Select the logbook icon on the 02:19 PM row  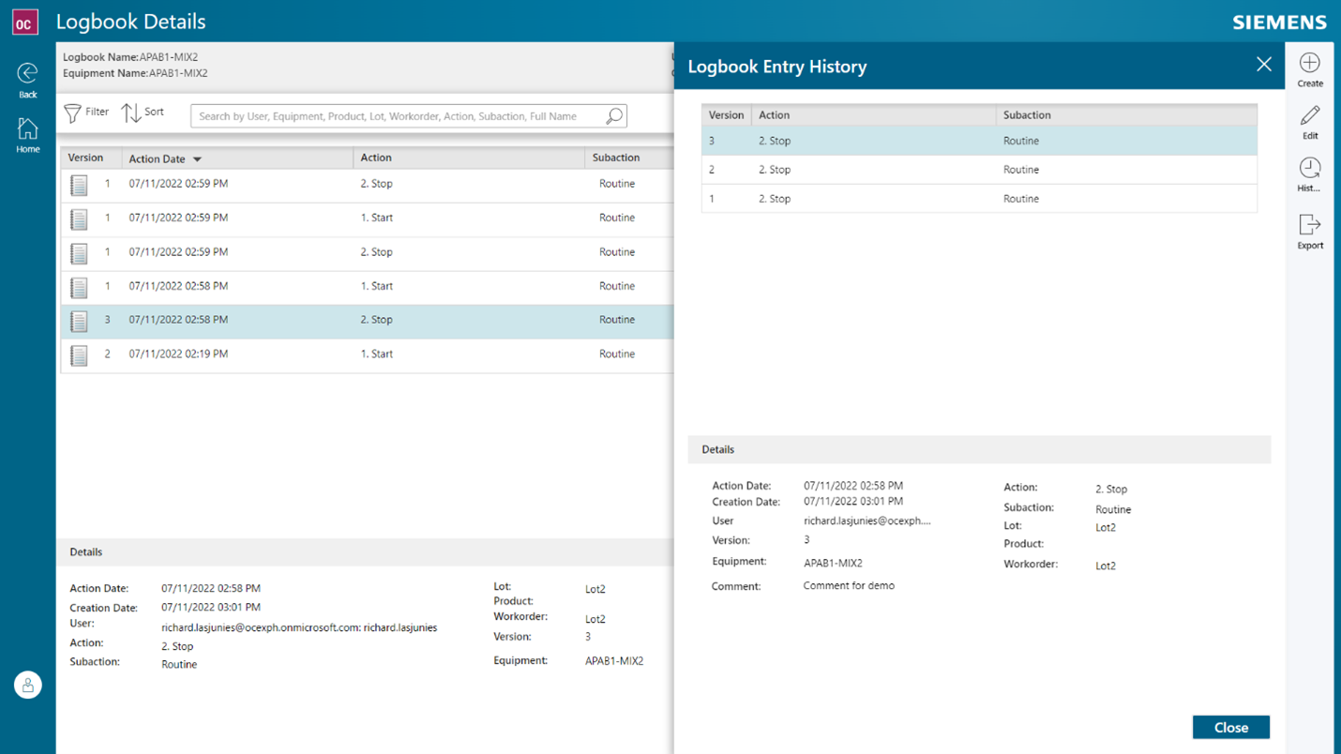[79, 354]
